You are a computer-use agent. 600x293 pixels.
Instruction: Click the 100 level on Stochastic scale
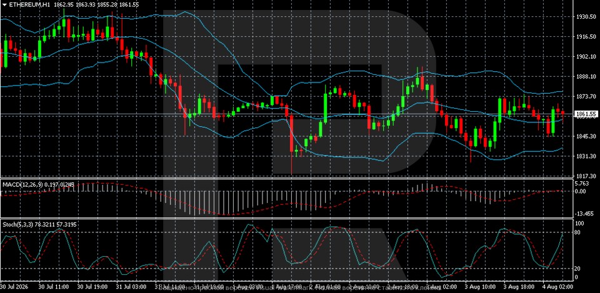pos(581,224)
